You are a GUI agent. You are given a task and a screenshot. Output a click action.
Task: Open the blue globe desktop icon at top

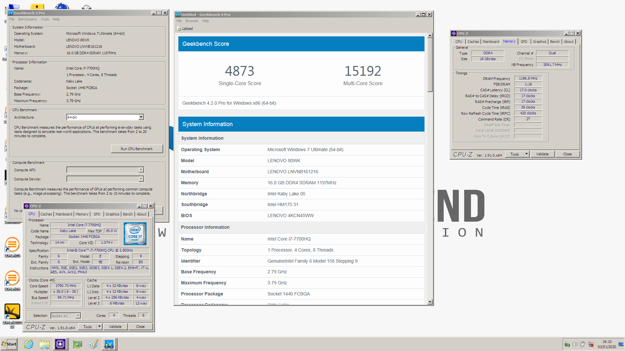pyautogui.click(x=62, y=6)
